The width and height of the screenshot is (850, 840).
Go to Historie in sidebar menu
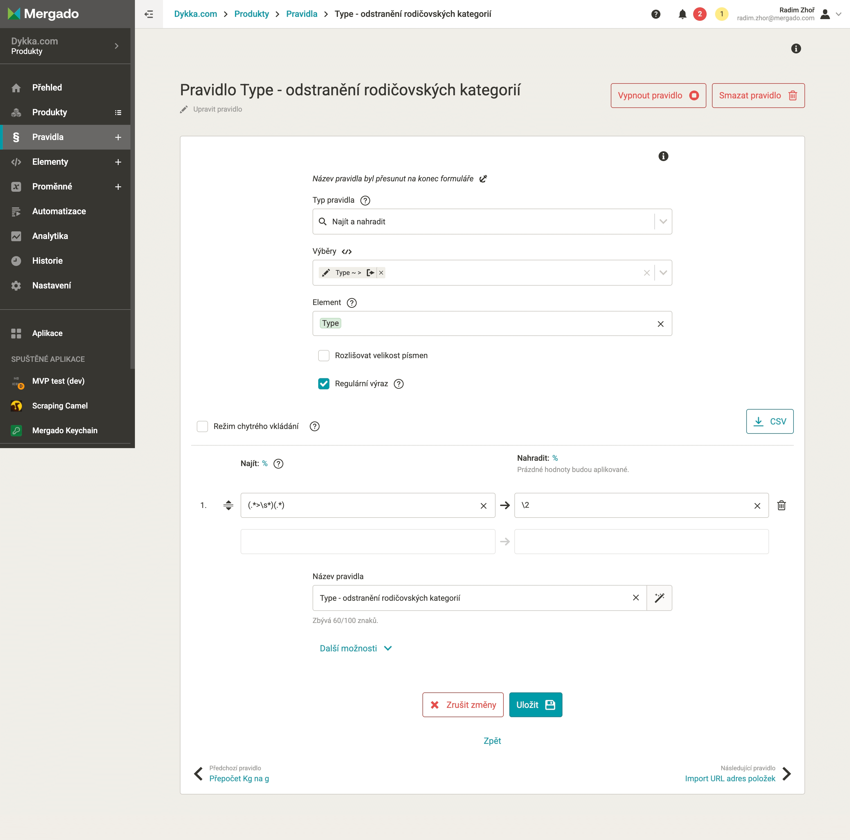pyautogui.click(x=48, y=261)
